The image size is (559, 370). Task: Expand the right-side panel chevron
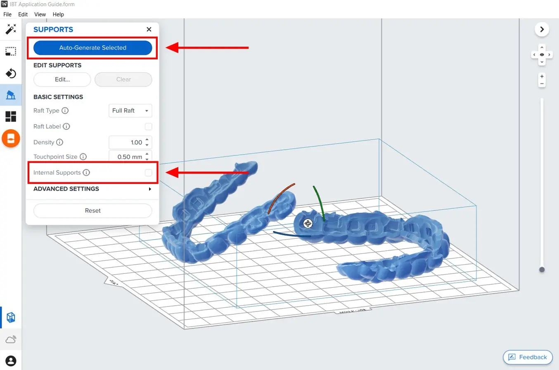(542, 29)
